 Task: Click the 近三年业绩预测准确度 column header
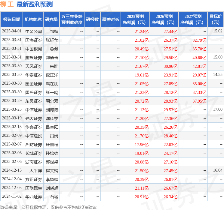click(72, 19)
